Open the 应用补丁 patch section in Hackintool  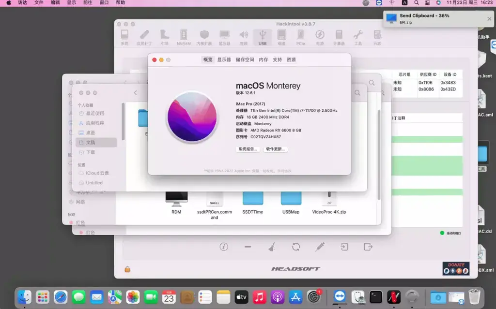(x=144, y=37)
